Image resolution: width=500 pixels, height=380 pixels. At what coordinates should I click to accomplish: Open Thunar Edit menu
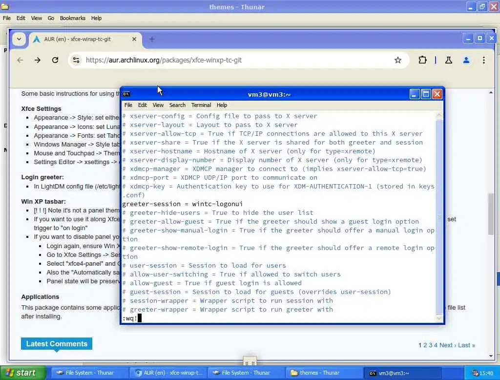21,18
